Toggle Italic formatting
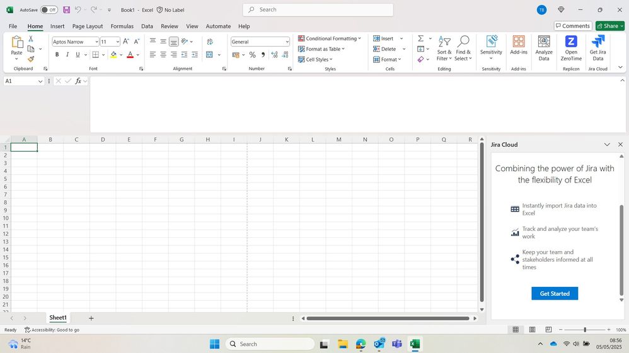The image size is (629, 353). (x=67, y=55)
